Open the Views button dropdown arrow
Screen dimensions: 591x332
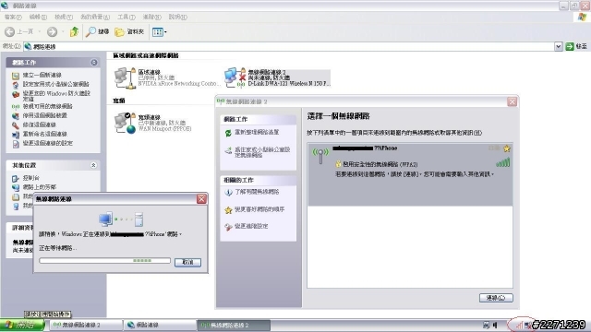click(x=165, y=32)
